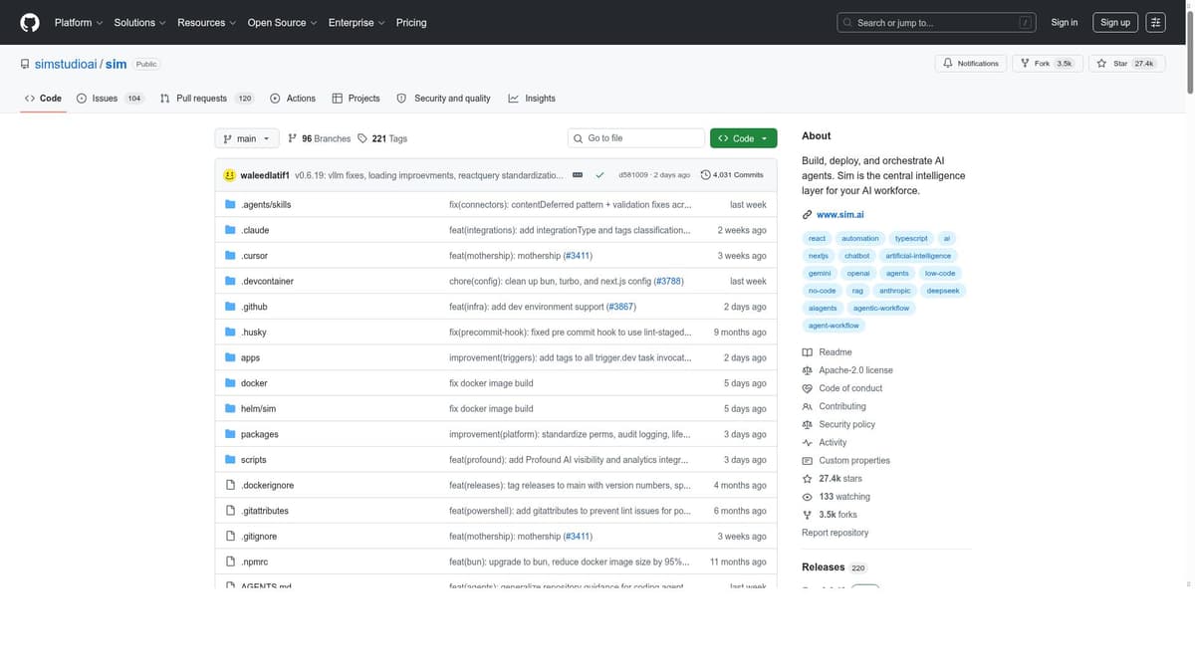Image resolution: width=1195 pixels, height=672 pixels.
Task: Fork the repository using the fork icon button
Action: click(x=1046, y=63)
